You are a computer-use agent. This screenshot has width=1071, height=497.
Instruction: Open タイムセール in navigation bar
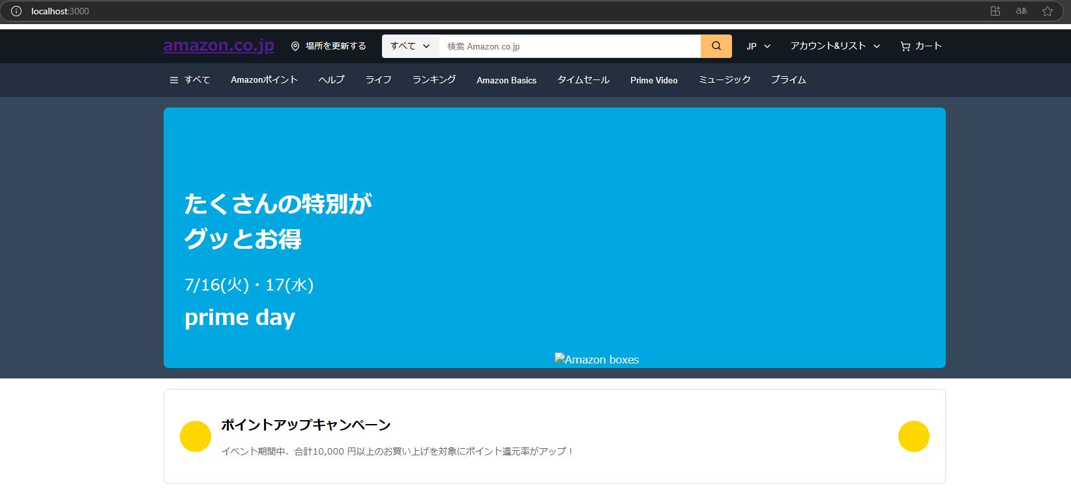click(583, 80)
